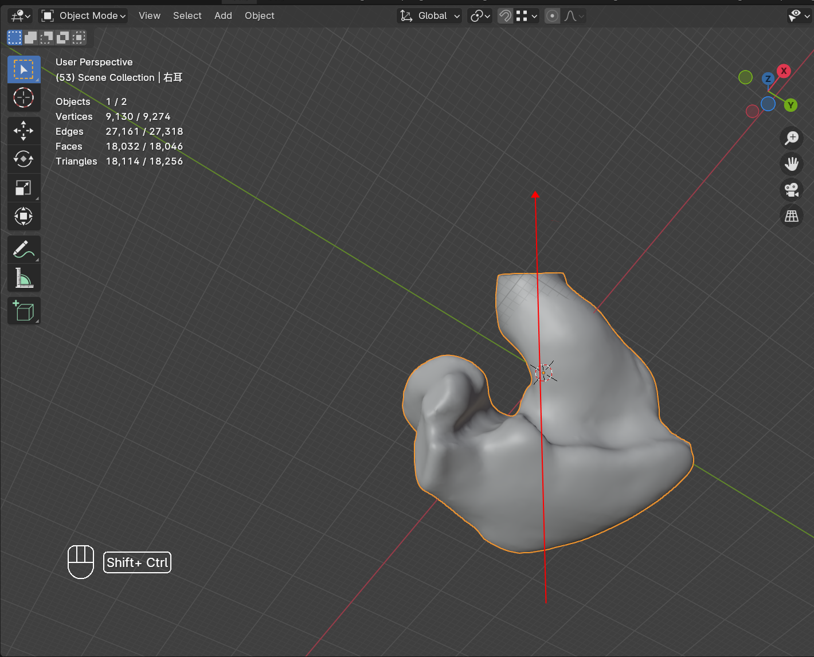The height and width of the screenshot is (657, 814).
Task: Open the Add menu
Action: [223, 16]
